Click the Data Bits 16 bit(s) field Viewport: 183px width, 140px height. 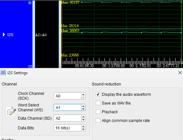coord(67,128)
